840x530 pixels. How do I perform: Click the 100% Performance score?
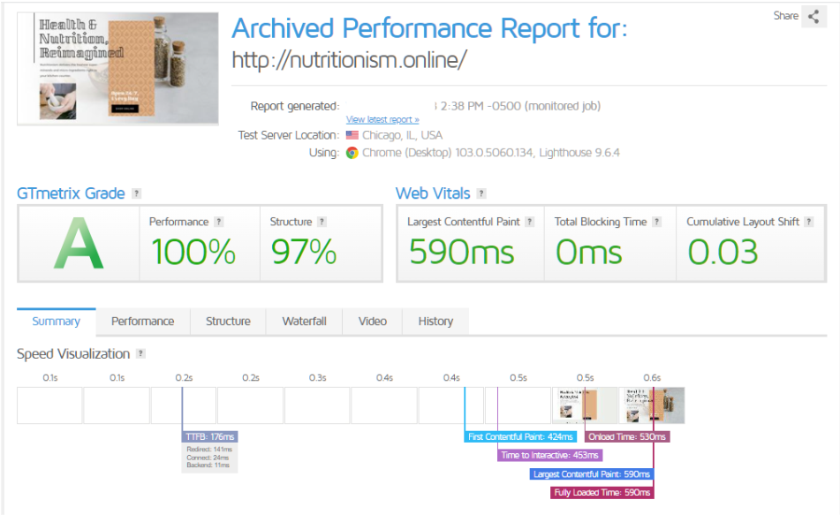click(193, 252)
